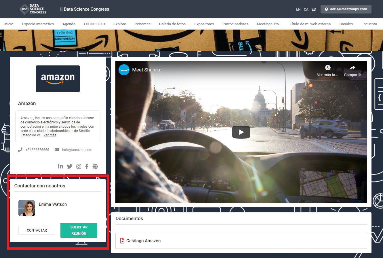Click the CONTACTAR button
This screenshot has width=383, height=258.
click(x=37, y=230)
